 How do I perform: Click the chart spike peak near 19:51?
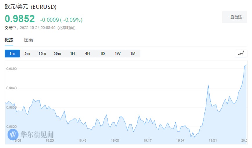click(x=208, y=85)
